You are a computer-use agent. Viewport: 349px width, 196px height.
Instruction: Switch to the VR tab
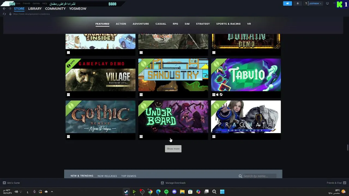click(x=249, y=24)
